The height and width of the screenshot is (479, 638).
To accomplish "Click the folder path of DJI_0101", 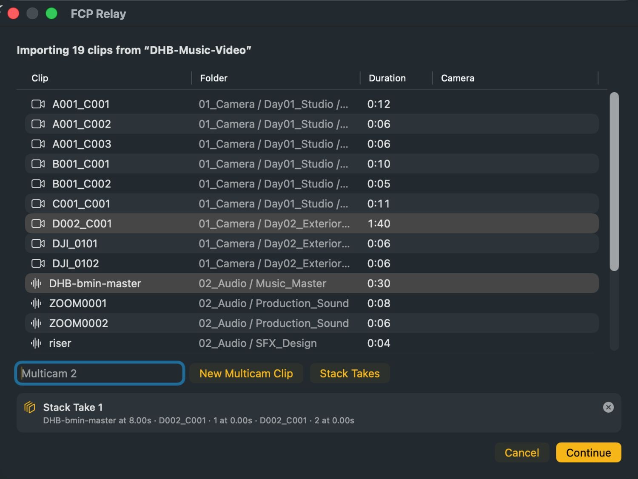I will point(274,244).
